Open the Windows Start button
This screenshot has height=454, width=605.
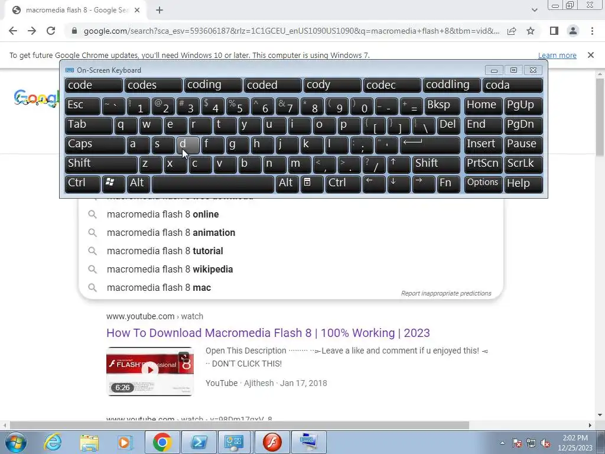pos(16,442)
